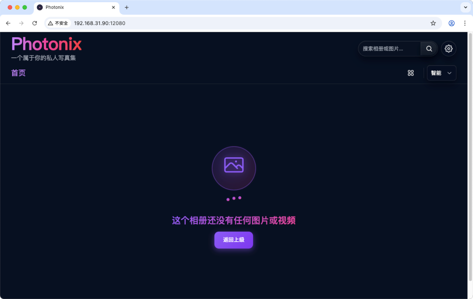Go to 首页 breadcrumb link
The height and width of the screenshot is (299, 473).
pyautogui.click(x=18, y=73)
